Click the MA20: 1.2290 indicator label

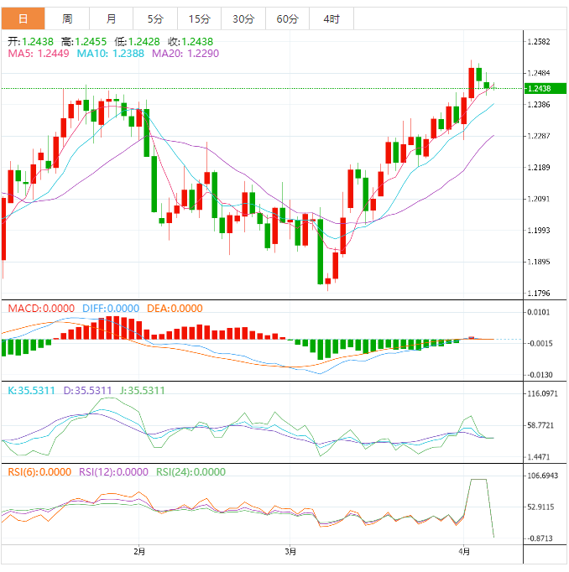(x=185, y=54)
